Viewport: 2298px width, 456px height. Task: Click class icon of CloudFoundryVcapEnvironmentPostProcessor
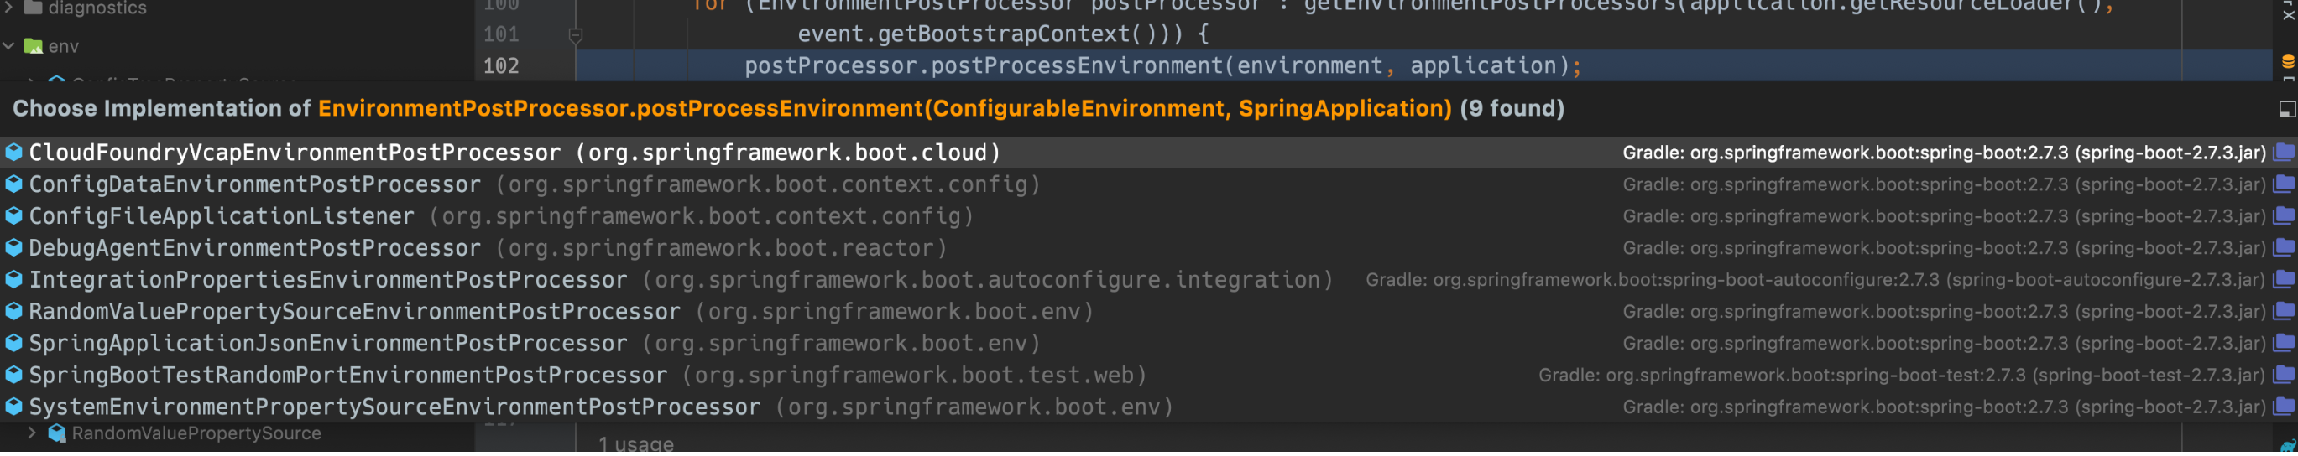click(13, 153)
